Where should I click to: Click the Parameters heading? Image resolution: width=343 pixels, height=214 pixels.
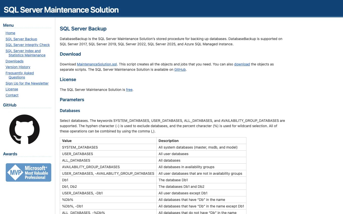coord(72,100)
